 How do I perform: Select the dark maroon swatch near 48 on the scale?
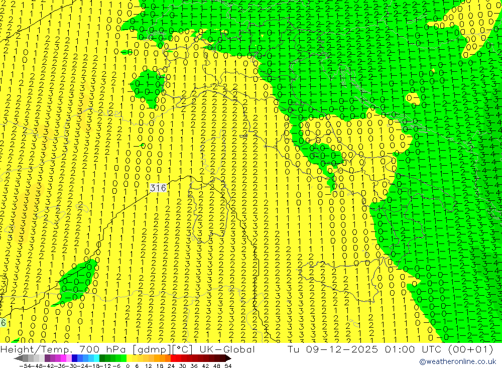pos(217,358)
